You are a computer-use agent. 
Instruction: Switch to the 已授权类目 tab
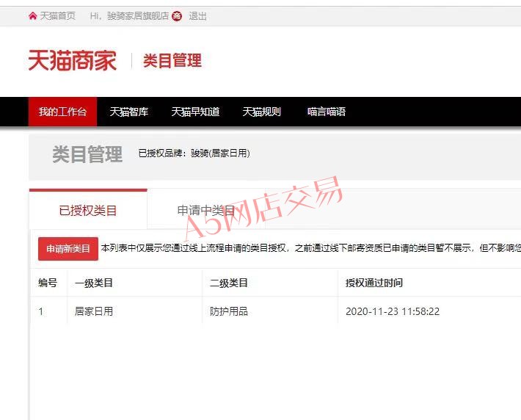pyautogui.click(x=88, y=210)
